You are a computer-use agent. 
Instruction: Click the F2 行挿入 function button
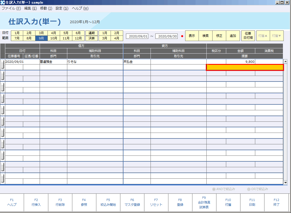point(36,202)
